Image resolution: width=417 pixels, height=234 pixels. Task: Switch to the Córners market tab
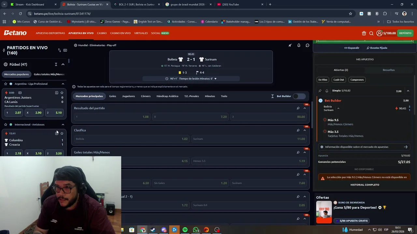tap(146, 96)
